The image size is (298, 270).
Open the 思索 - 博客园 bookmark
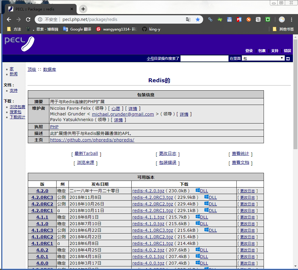42,29
